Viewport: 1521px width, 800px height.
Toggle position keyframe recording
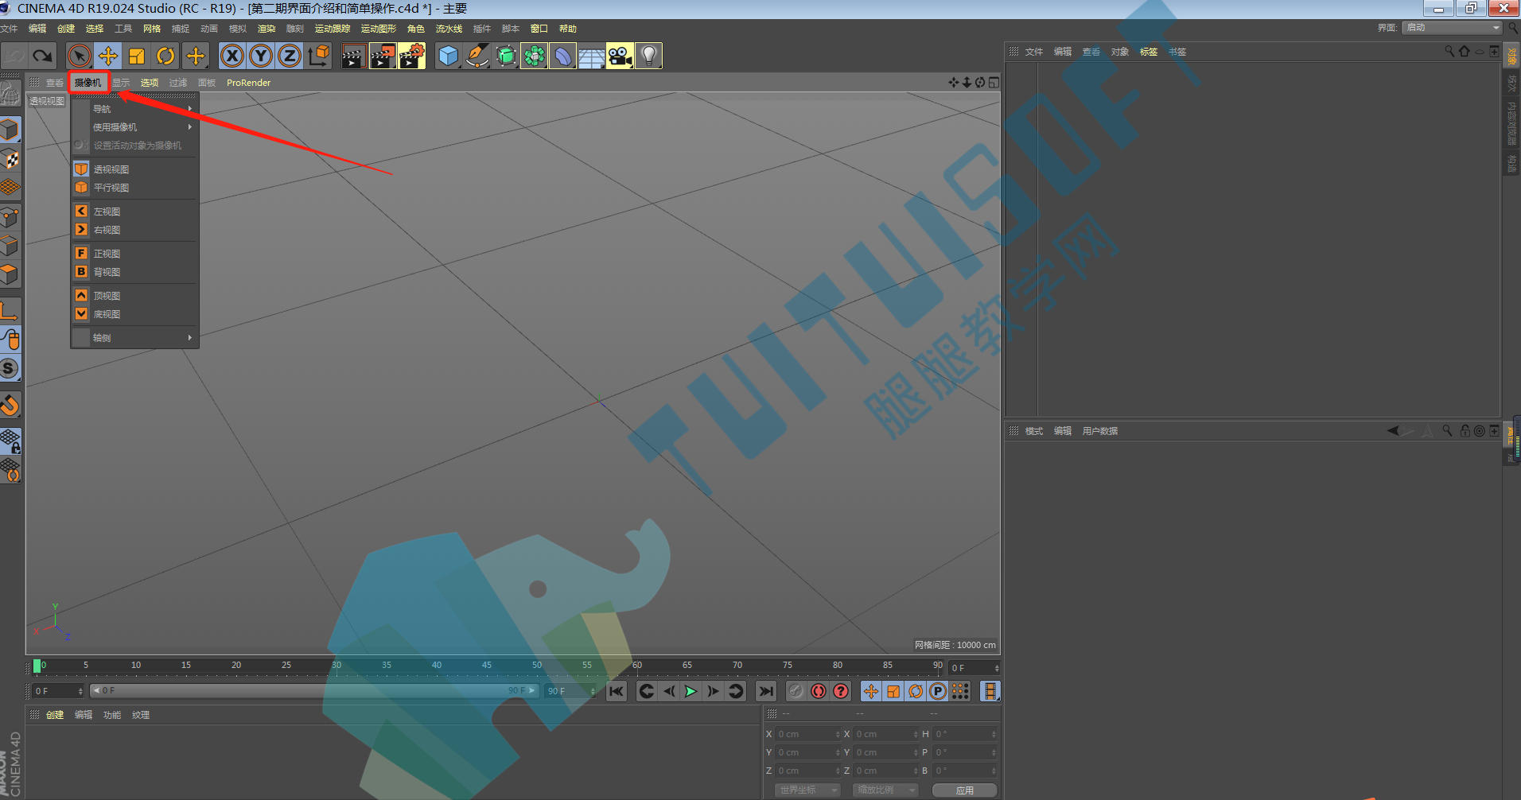pos(871,691)
